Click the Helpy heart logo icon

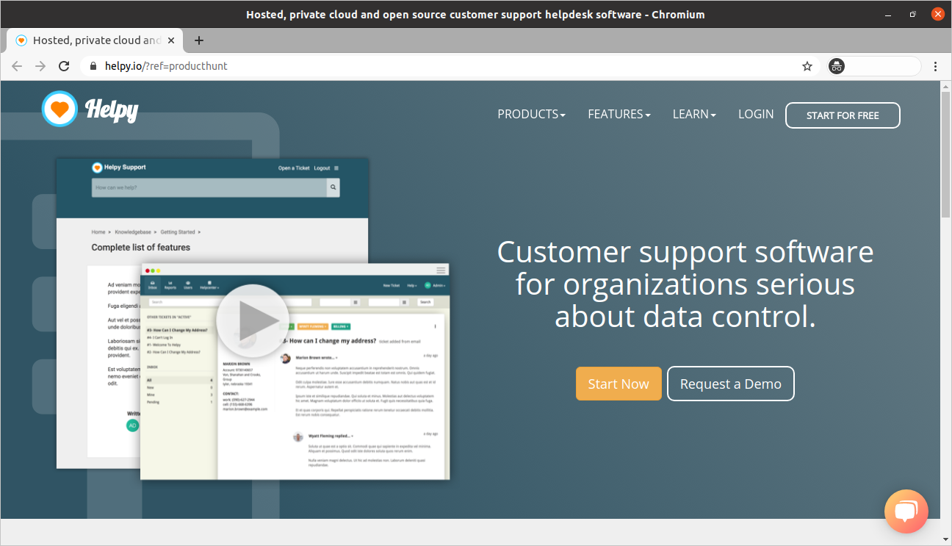[x=59, y=109]
